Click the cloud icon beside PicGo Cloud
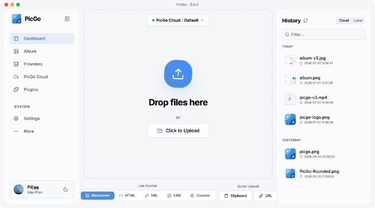This screenshot has width=375, height=208. (16, 77)
